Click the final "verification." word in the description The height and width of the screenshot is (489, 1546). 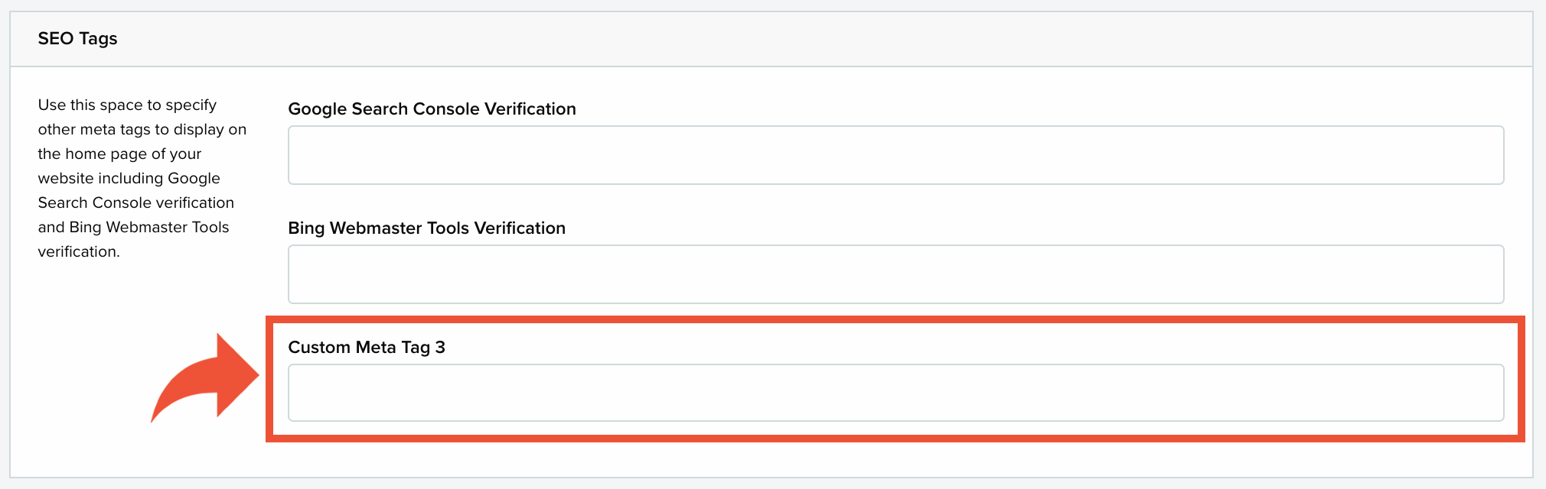(79, 251)
